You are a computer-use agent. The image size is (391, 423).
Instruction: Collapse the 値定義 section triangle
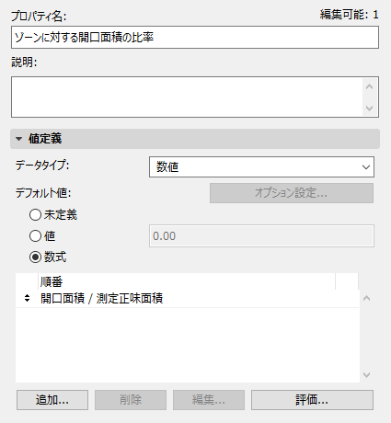pyautogui.click(x=19, y=139)
